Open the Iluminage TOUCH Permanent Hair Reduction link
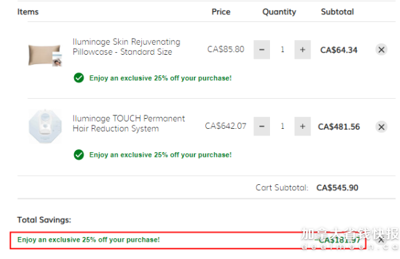Image resolution: width=400 pixels, height=259 pixels. 129,123
